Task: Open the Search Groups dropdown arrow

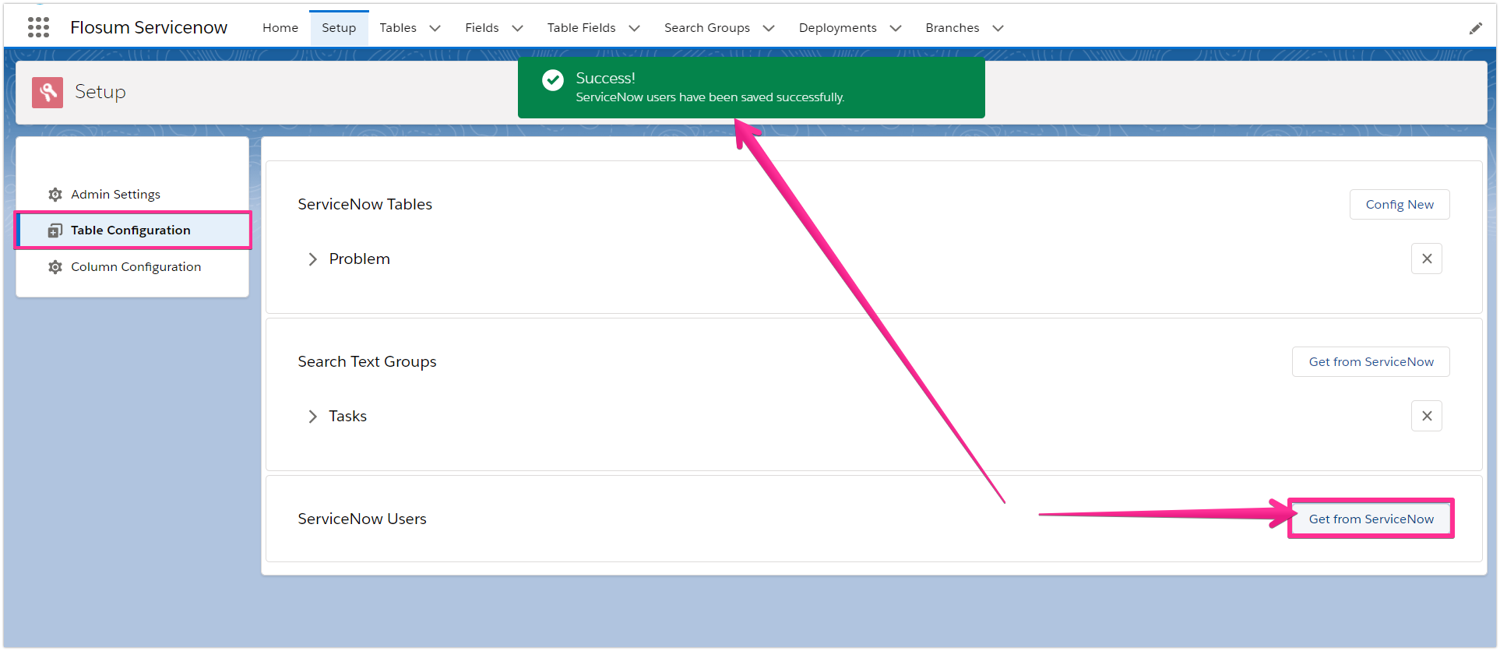Action: (x=769, y=28)
